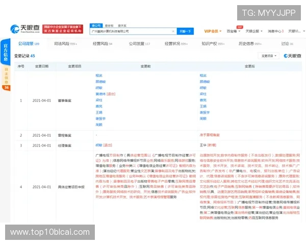Click the Tianyancha watermark logo beside 变更项目
This screenshot has width=306, height=245.
(292, 56)
